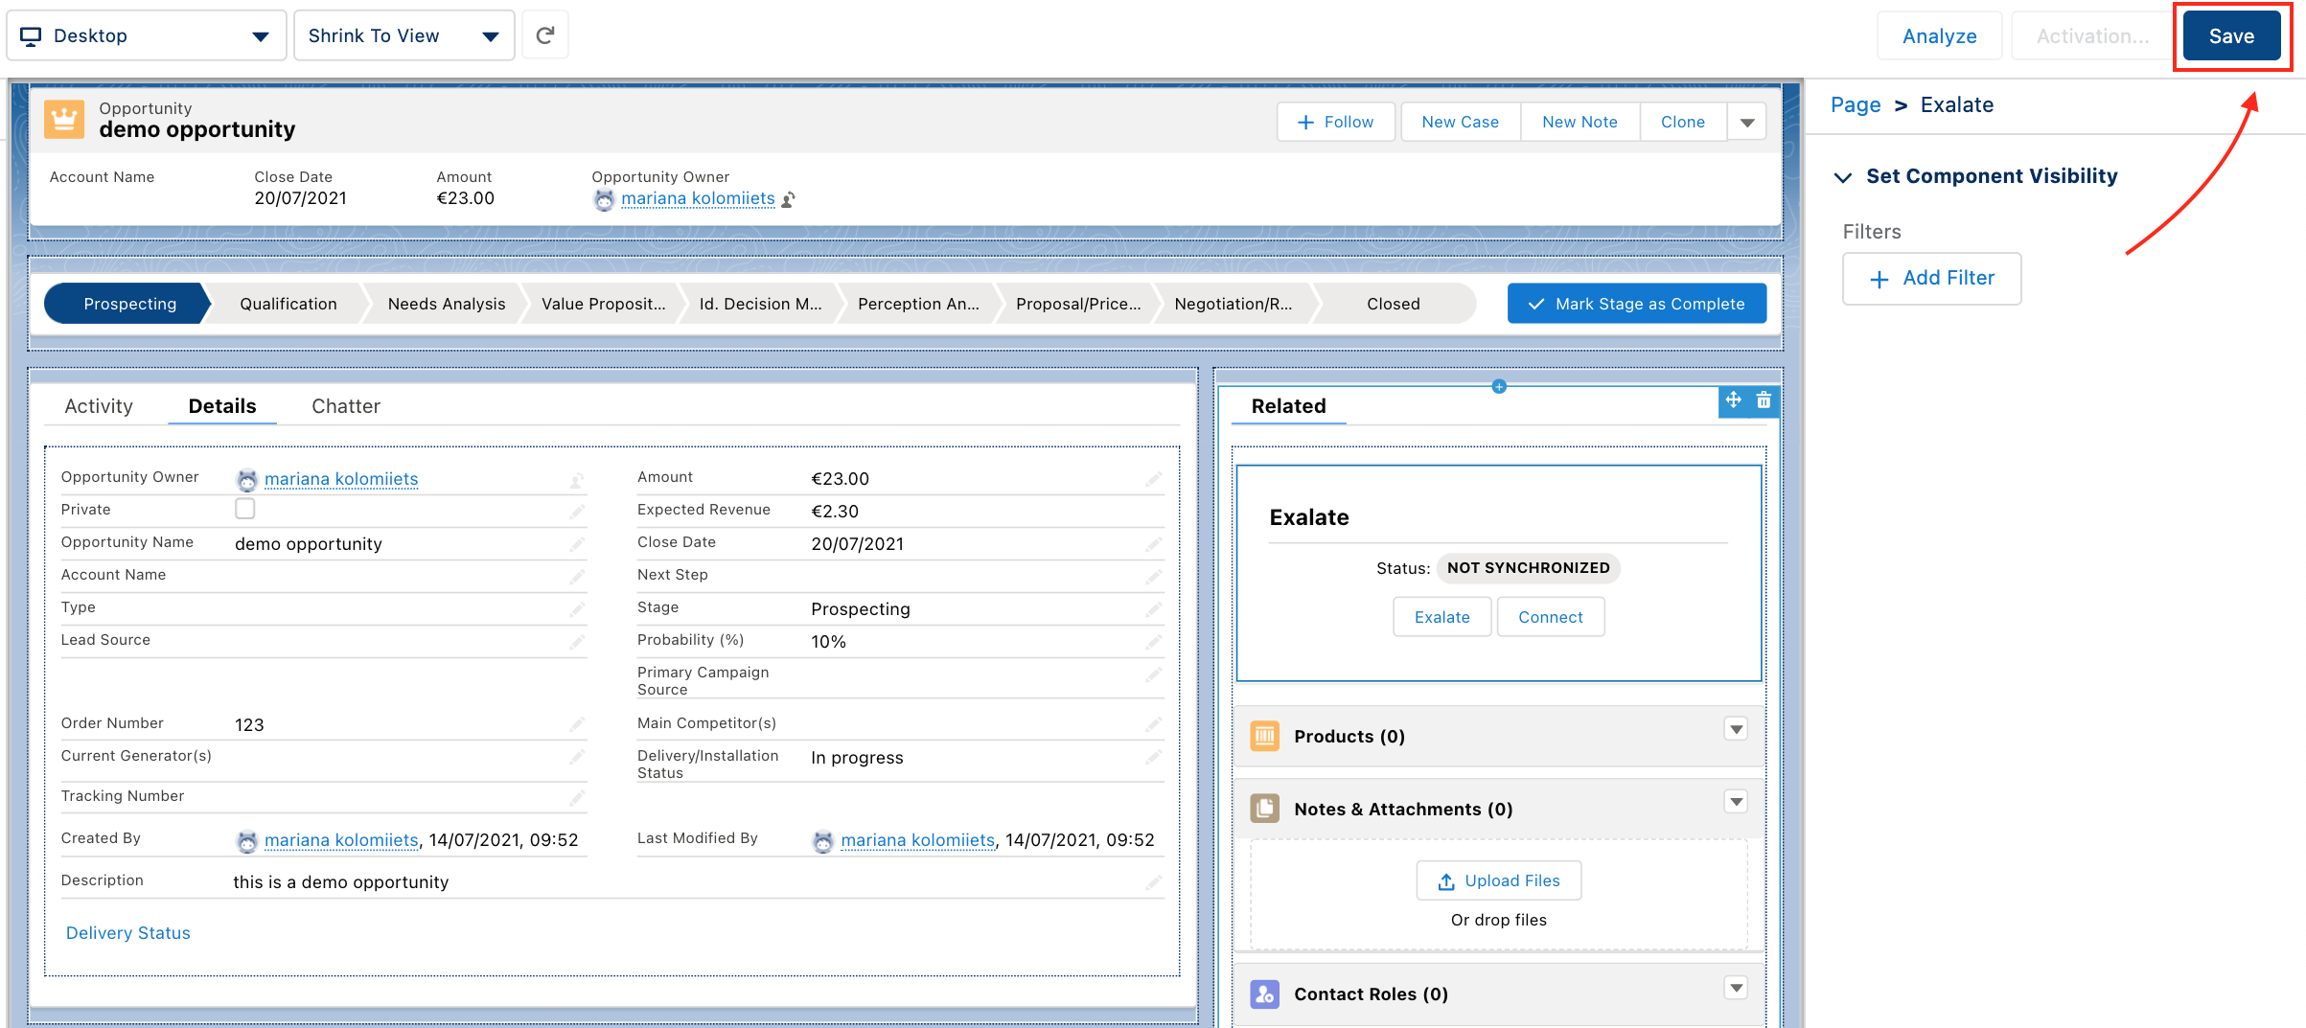Click the pencil icon for Amount in Details
2306x1028 pixels.
coord(1153,479)
